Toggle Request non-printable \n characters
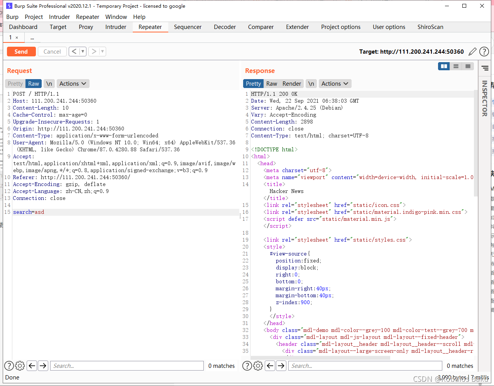The width and height of the screenshot is (494, 386). 49,84
